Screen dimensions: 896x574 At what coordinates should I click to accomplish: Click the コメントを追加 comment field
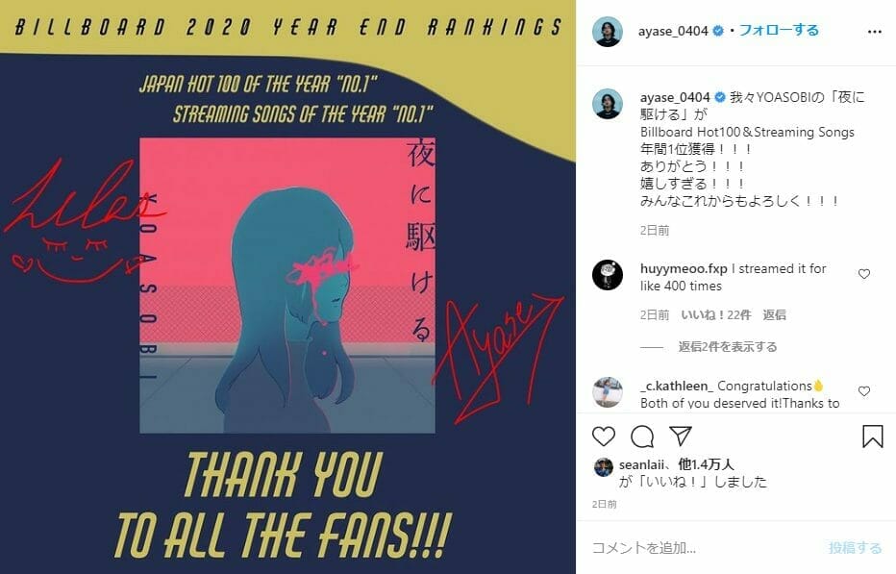click(x=703, y=548)
